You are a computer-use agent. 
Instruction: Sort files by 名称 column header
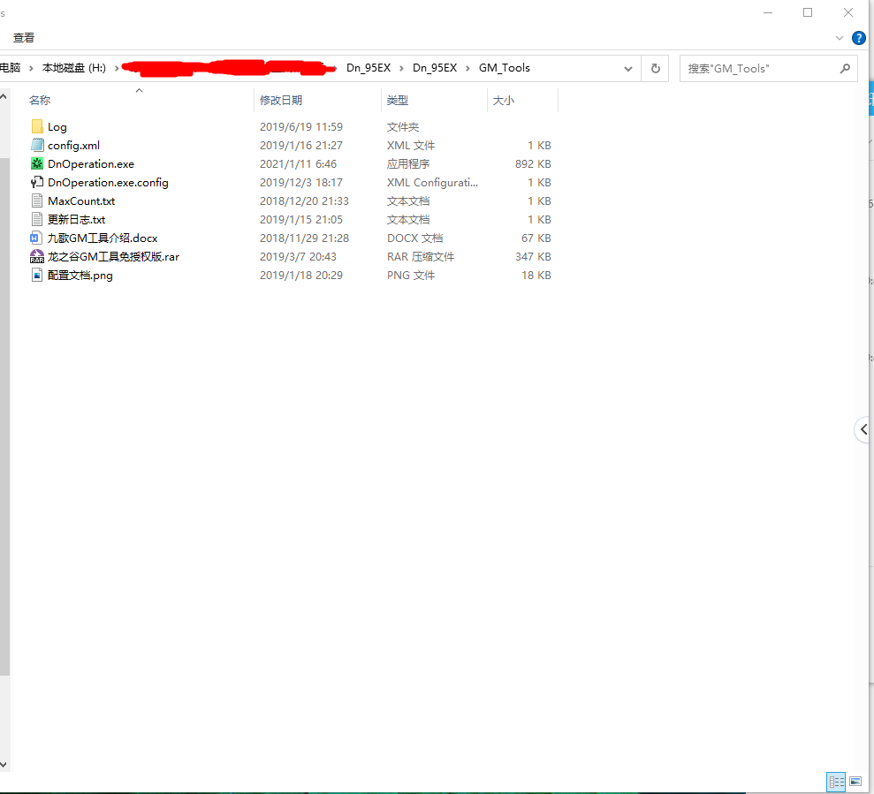pyautogui.click(x=40, y=101)
